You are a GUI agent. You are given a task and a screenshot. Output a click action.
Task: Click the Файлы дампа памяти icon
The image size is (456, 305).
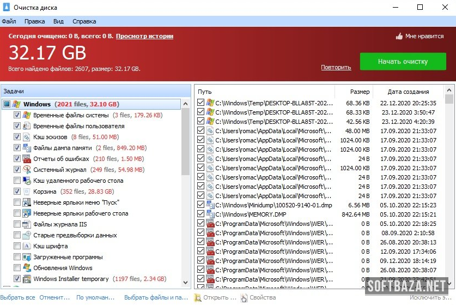click(27, 148)
